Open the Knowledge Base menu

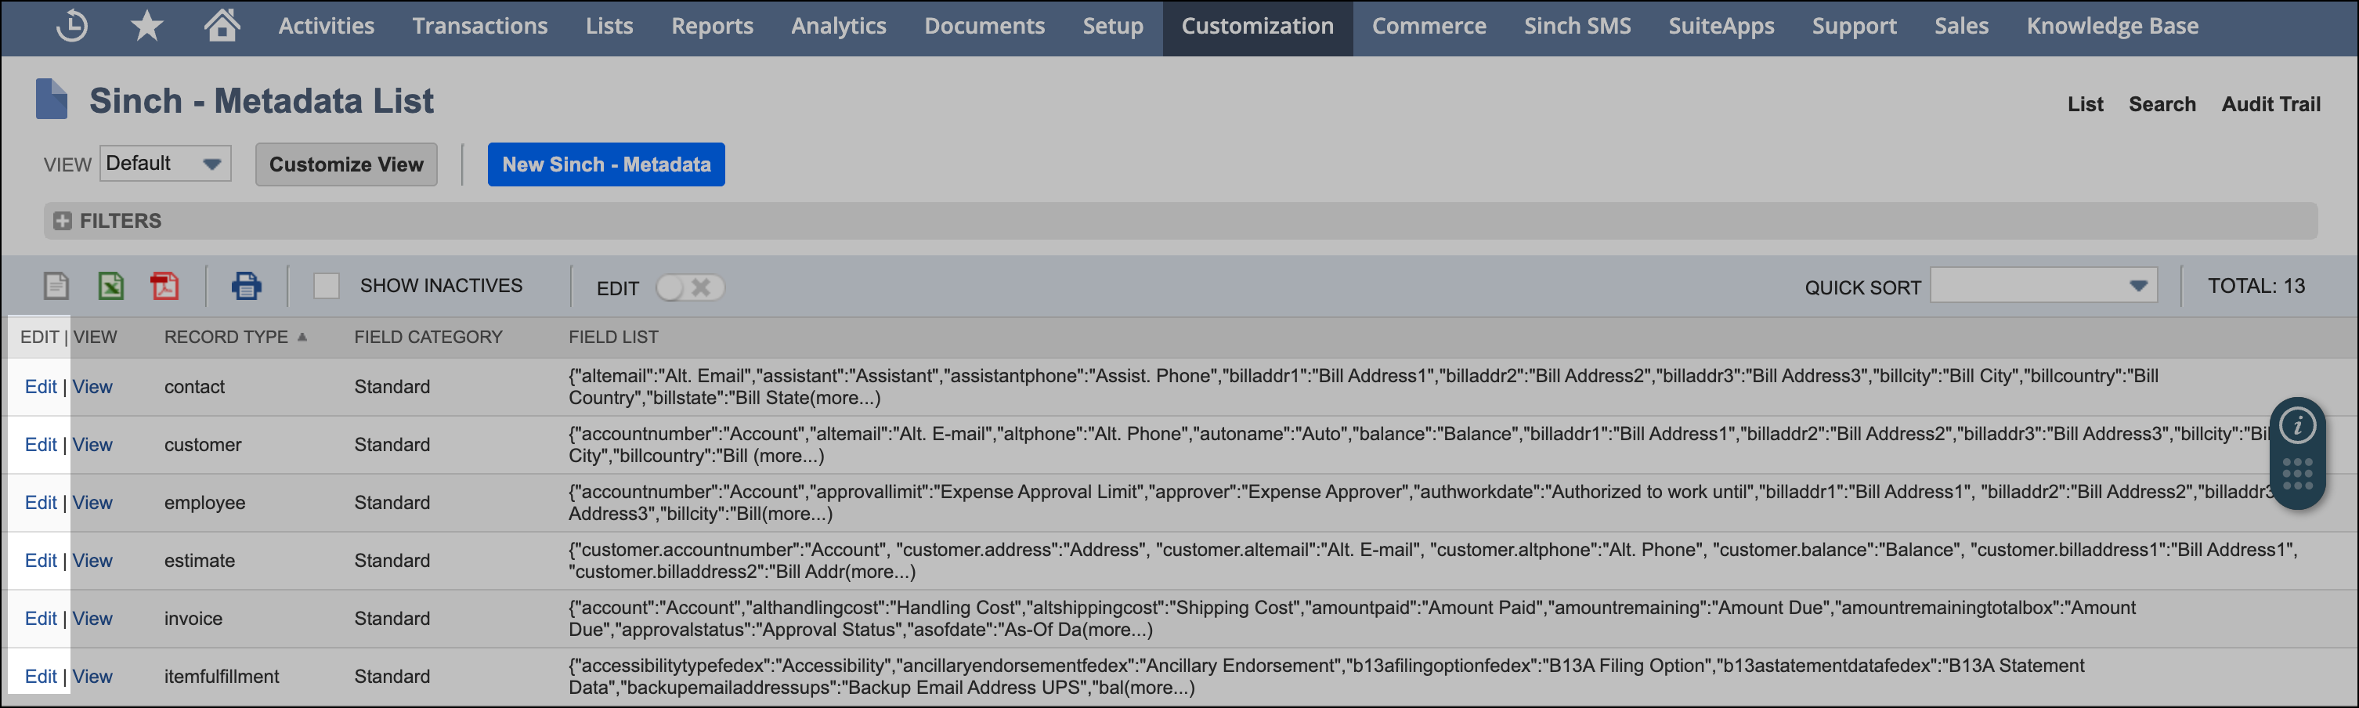(x=2112, y=26)
